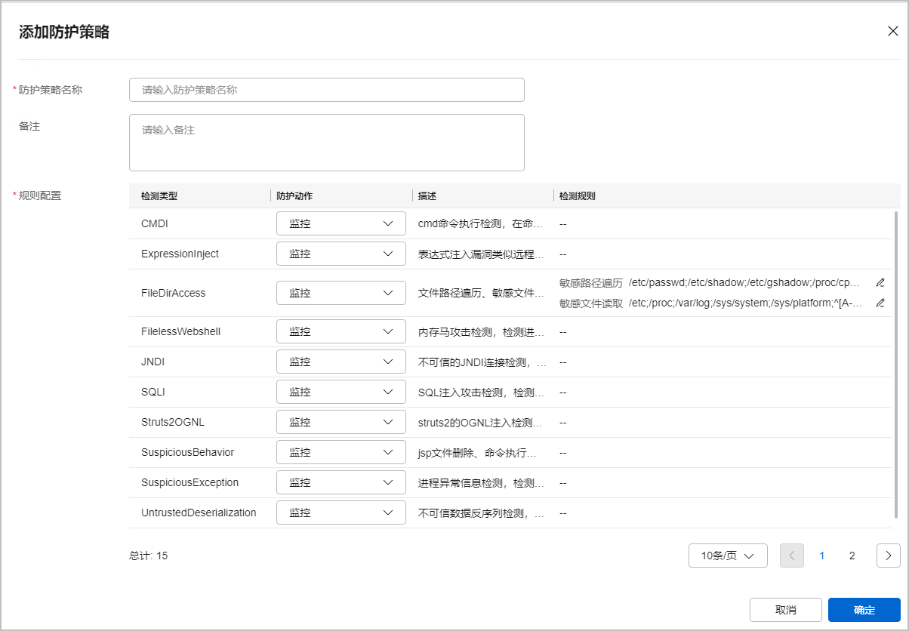Focus the 防护策略名称 input field
Screen dimensions: 909x631
tap(327, 90)
